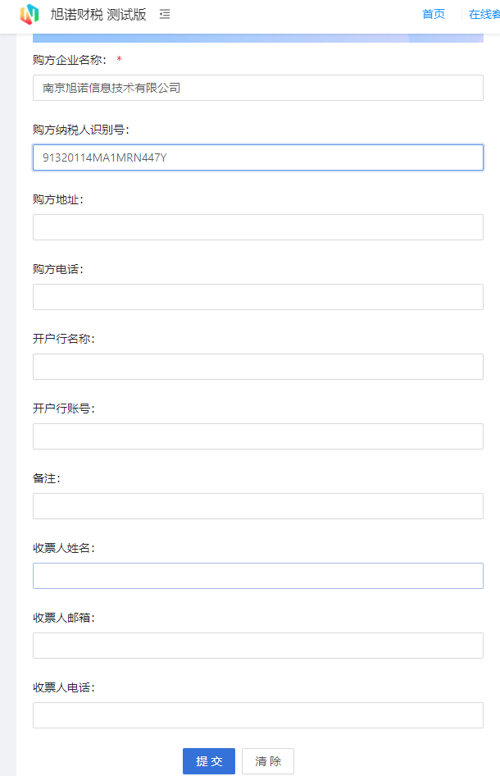The width and height of the screenshot is (500, 776).
Task: Toggle the sidebar collapse menu icon
Action: click(x=165, y=14)
